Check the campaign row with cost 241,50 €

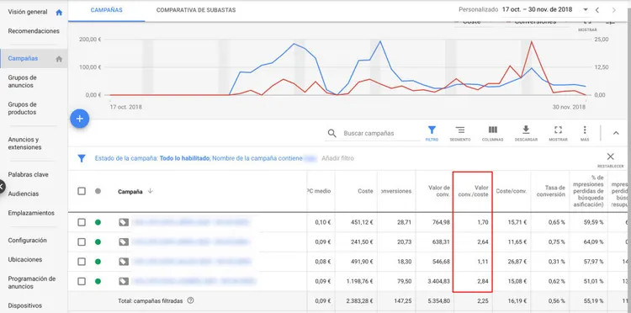pos(82,241)
